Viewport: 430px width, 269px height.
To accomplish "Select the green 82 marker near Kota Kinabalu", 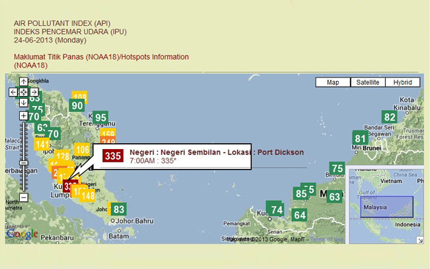I will 390,117.
